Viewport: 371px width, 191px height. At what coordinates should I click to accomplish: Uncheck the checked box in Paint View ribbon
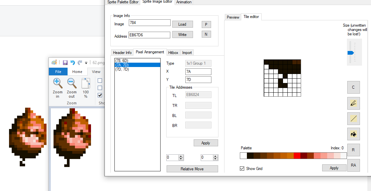point(100,95)
